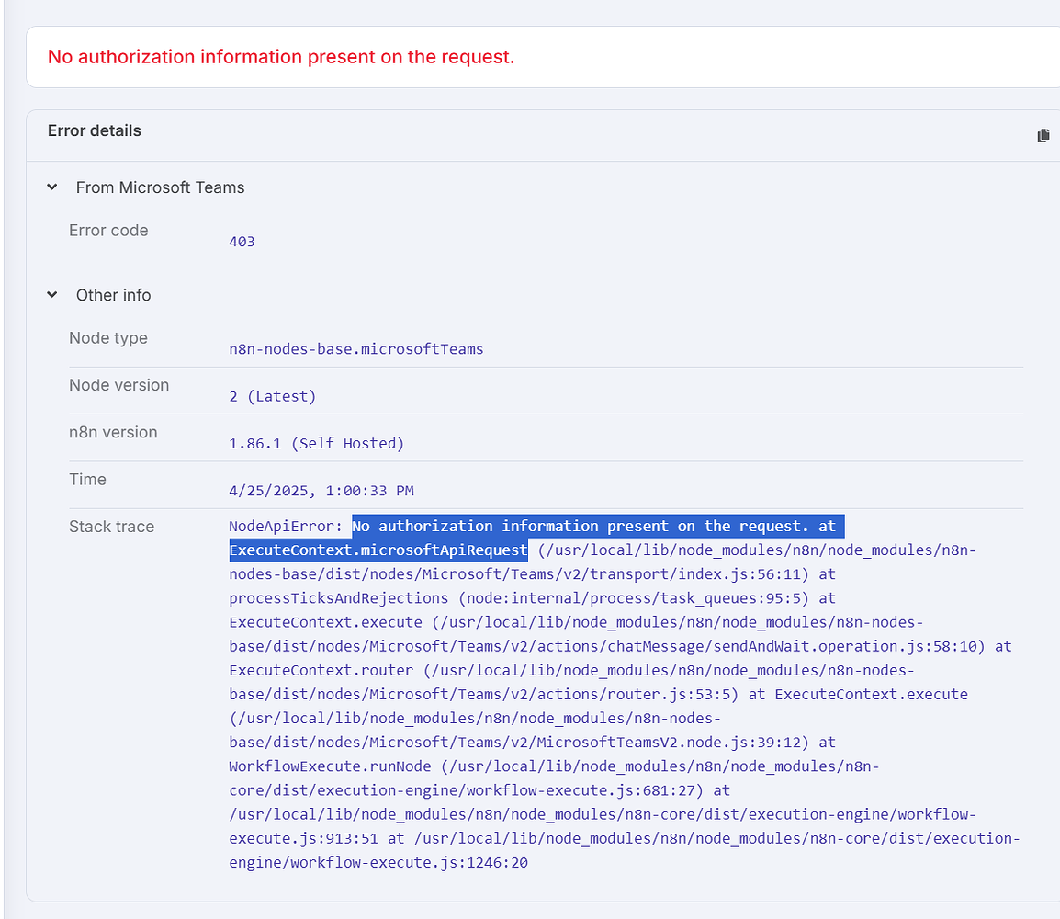Click the node type n8n-nodes-base.microsoftTeams
This screenshot has height=919, width=1060.
point(356,349)
